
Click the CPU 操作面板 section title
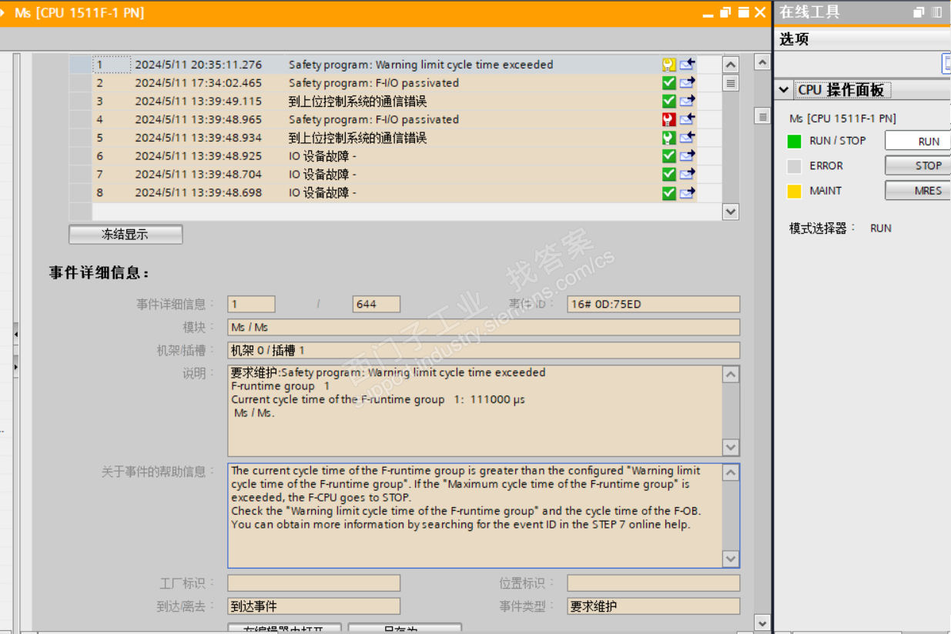point(841,90)
